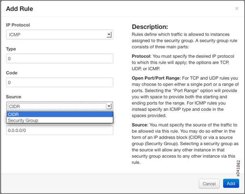Click the Description heading
Screen dimensions: 245x194
click(150, 27)
